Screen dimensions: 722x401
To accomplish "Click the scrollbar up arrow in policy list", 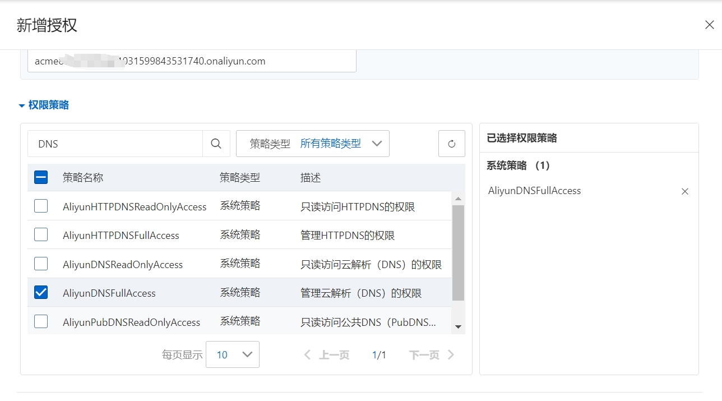I will click(x=458, y=199).
